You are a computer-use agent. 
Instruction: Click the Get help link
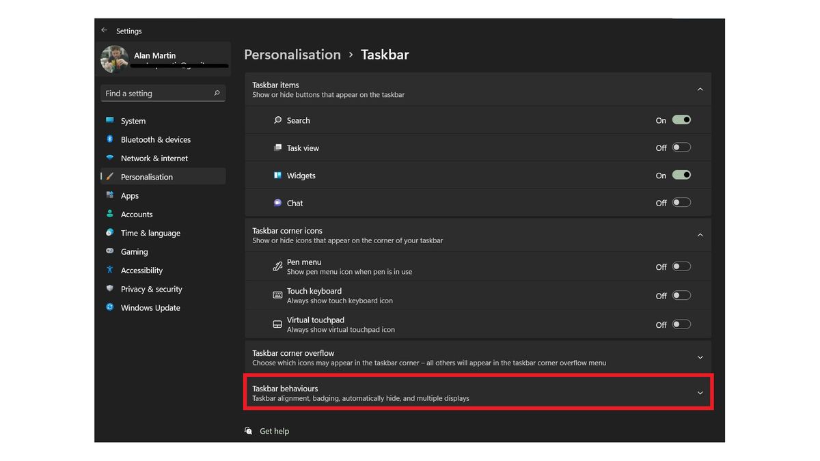[x=273, y=431]
